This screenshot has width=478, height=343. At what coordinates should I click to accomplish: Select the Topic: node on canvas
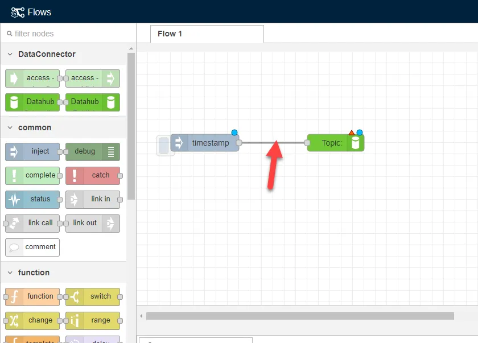pyautogui.click(x=336, y=143)
